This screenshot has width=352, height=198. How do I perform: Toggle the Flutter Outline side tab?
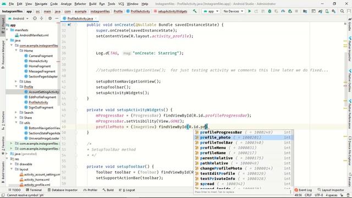point(350,80)
